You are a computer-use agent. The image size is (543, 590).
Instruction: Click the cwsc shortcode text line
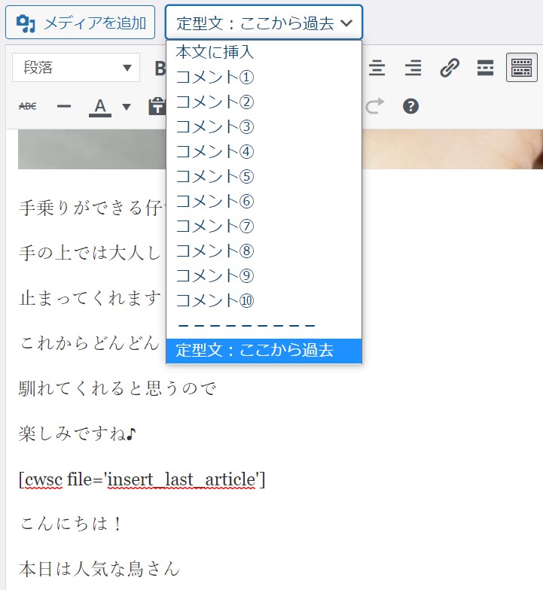pyautogui.click(x=142, y=479)
